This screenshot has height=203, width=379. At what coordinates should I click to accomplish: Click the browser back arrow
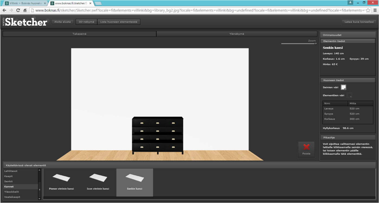click(x=4, y=10)
